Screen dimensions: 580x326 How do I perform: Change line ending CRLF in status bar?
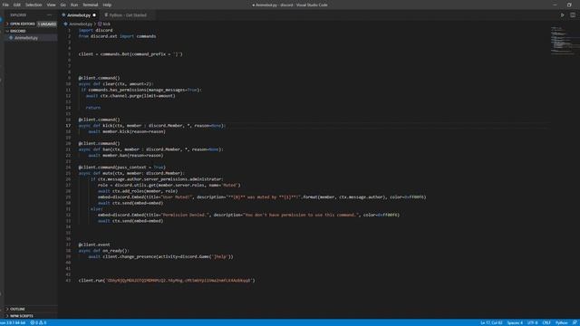pos(546,322)
